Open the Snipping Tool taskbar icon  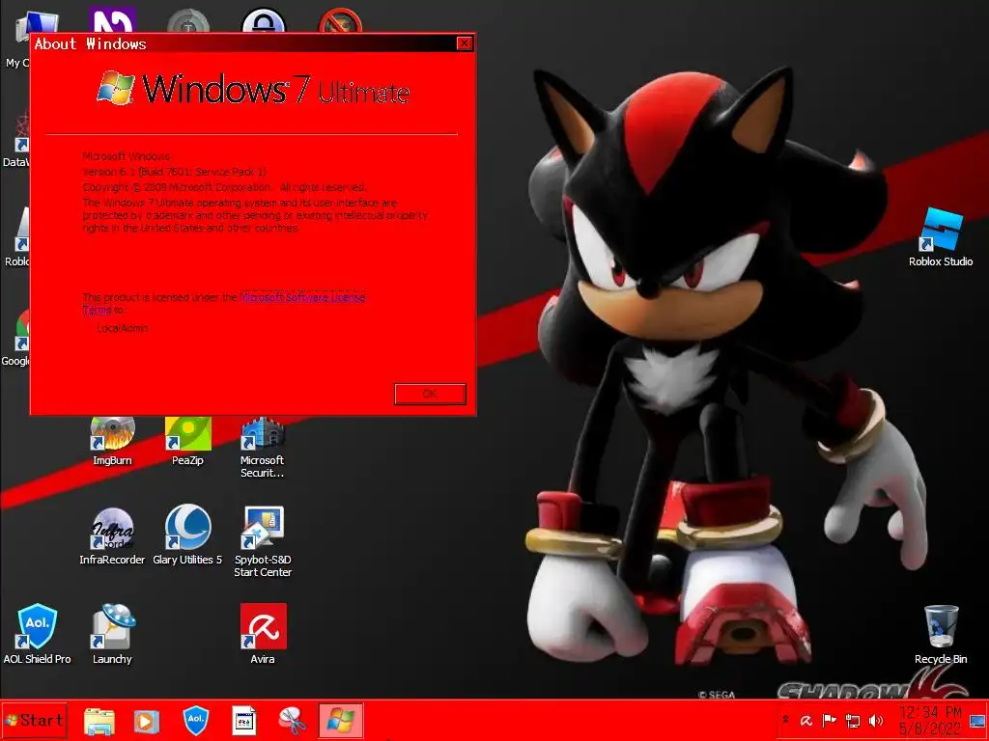(293, 720)
